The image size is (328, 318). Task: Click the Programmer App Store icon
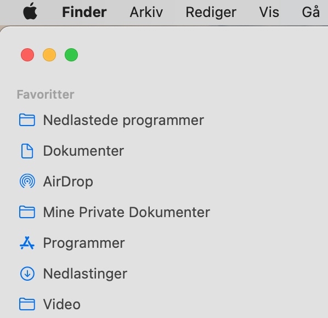tap(27, 243)
